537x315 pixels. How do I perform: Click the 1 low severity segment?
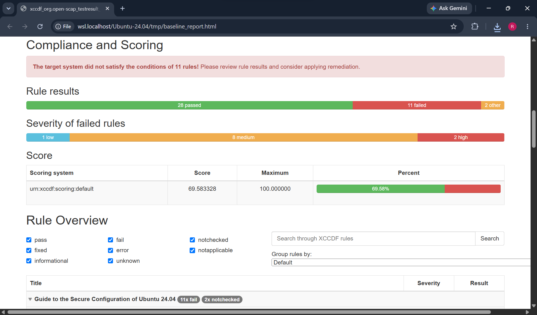coord(48,137)
